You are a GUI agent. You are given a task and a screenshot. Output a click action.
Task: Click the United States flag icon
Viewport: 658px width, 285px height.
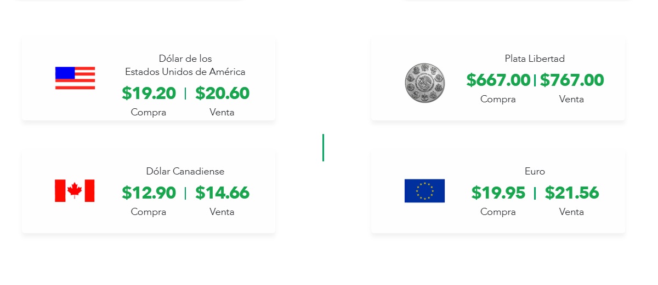(x=75, y=78)
